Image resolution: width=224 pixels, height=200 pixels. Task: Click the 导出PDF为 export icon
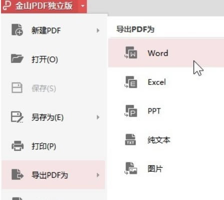(x=18, y=174)
